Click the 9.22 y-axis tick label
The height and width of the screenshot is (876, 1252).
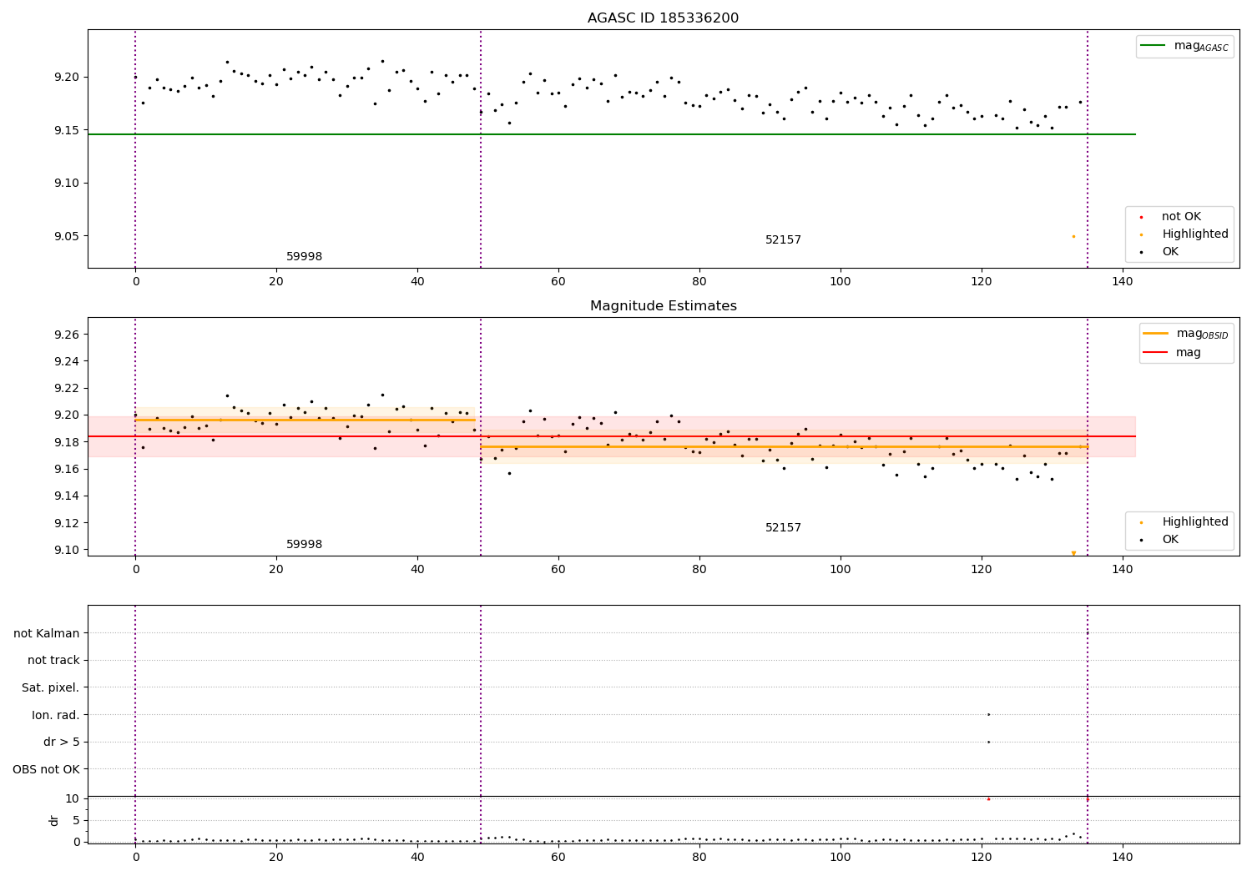[x=68, y=388]
